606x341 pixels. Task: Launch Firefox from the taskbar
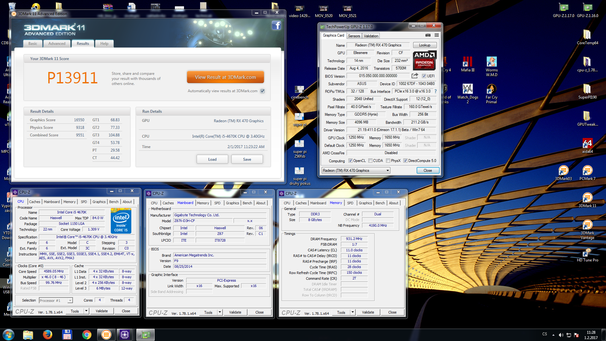coord(48,335)
